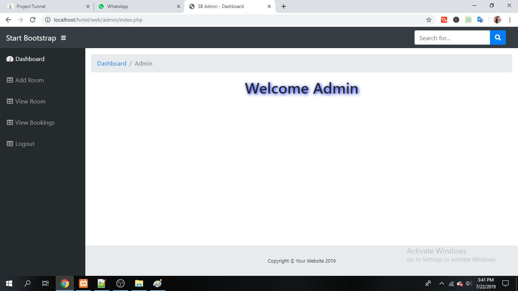Open View Room in the sidebar
The width and height of the screenshot is (518, 291).
(x=30, y=102)
